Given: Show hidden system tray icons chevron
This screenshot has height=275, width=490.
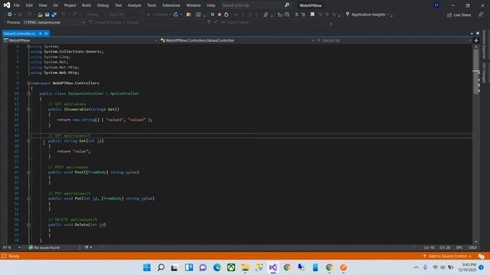Looking at the screenshot, I should (x=416, y=267).
